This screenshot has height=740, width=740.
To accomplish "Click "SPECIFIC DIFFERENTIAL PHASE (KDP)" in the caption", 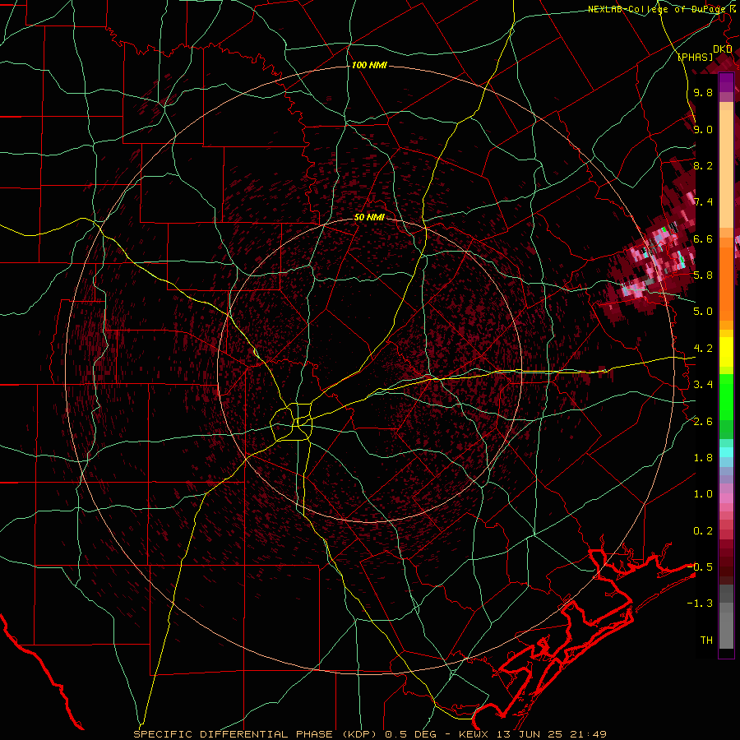I will point(257,734).
